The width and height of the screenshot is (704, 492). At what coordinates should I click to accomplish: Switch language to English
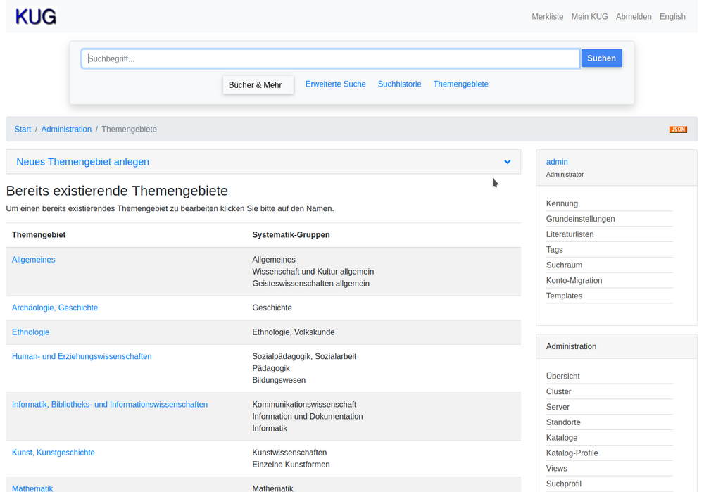coord(672,17)
